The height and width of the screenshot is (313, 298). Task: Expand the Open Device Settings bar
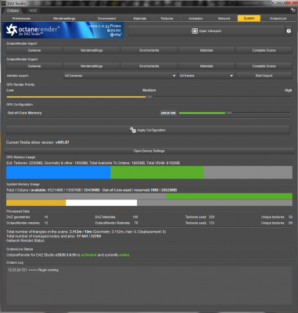pyautogui.click(x=149, y=151)
